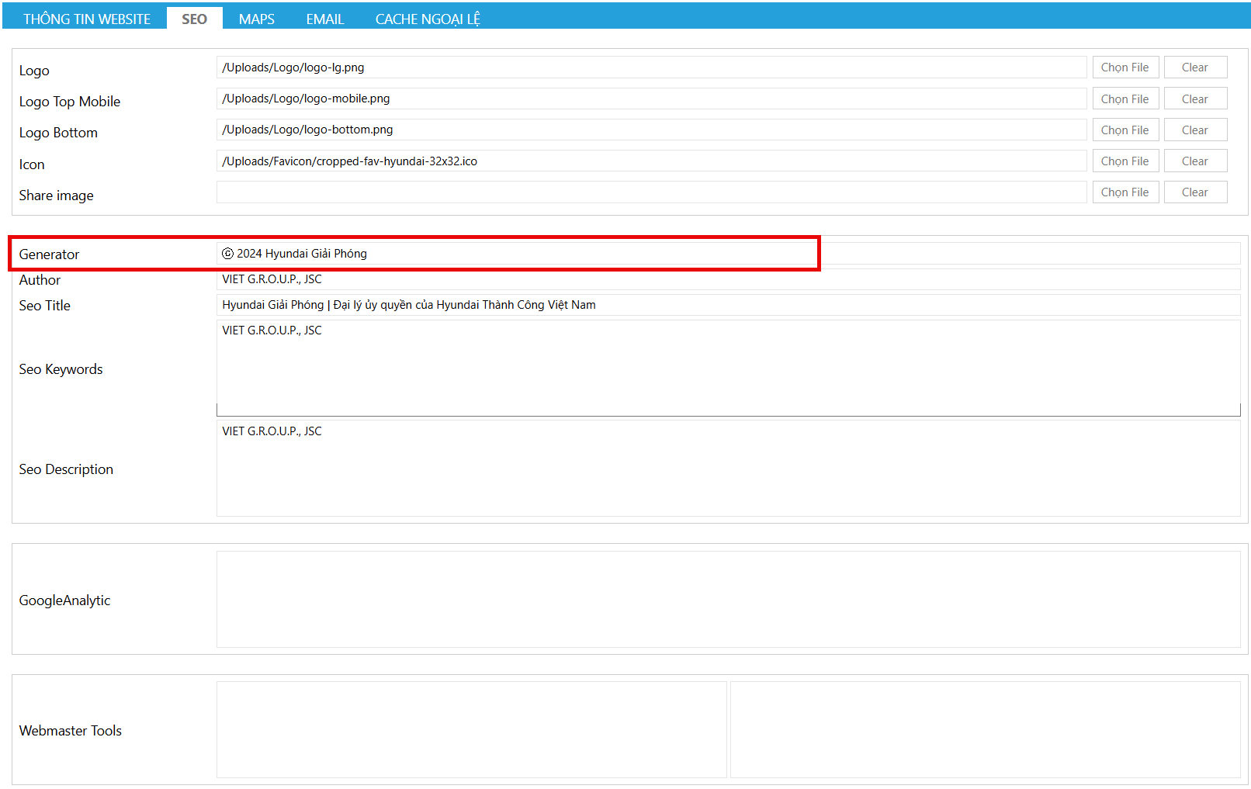Image resolution: width=1251 pixels, height=789 pixels.
Task: Click into the Seo Title field
Action: click(x=728, y=305)
